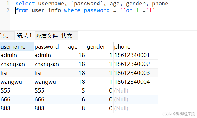This screenshot has height=118, width=197.
Task: Click the Null phone cell in row 555
Action: click(136, 90)
